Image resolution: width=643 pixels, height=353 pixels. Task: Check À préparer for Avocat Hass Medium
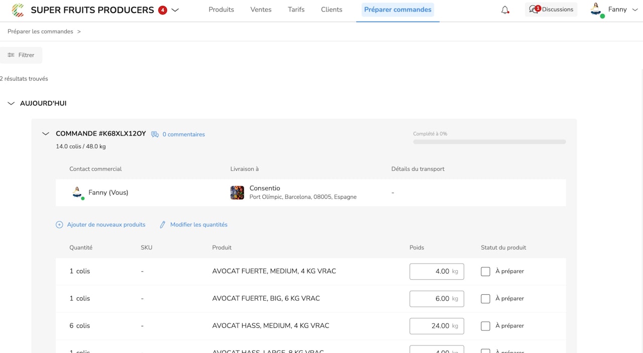(485, 326)
